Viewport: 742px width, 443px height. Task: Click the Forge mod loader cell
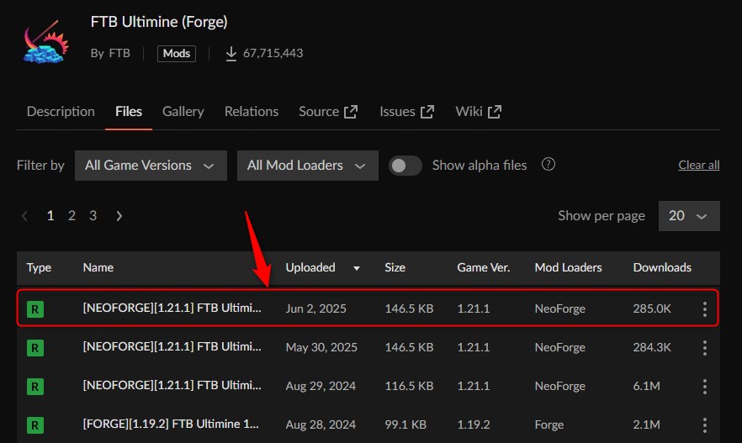549,425
